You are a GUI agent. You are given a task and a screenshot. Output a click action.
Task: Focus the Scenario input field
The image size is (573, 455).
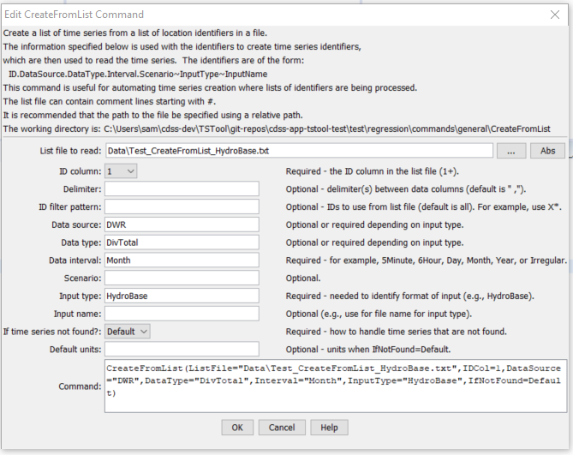tap(182, 278)
